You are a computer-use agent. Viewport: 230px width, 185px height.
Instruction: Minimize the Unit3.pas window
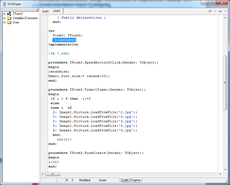[205, 3]
